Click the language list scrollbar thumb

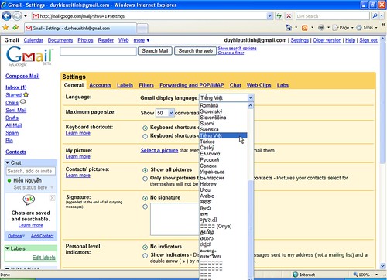(250, 230)
